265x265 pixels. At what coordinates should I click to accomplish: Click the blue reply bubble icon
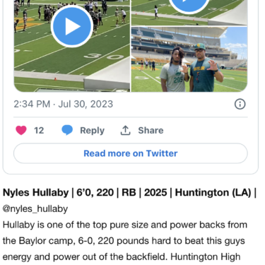click(x=67, y=130)
